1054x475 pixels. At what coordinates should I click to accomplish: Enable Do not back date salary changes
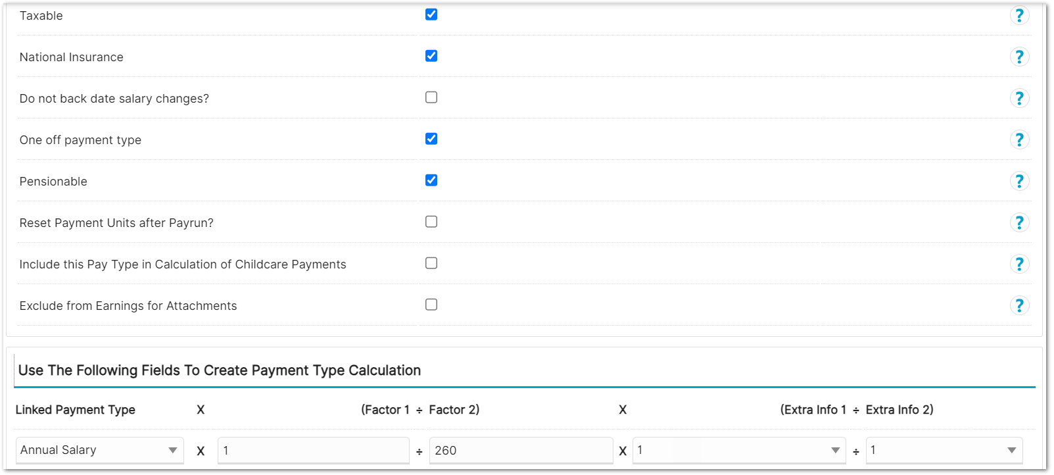tap(431, 97)
